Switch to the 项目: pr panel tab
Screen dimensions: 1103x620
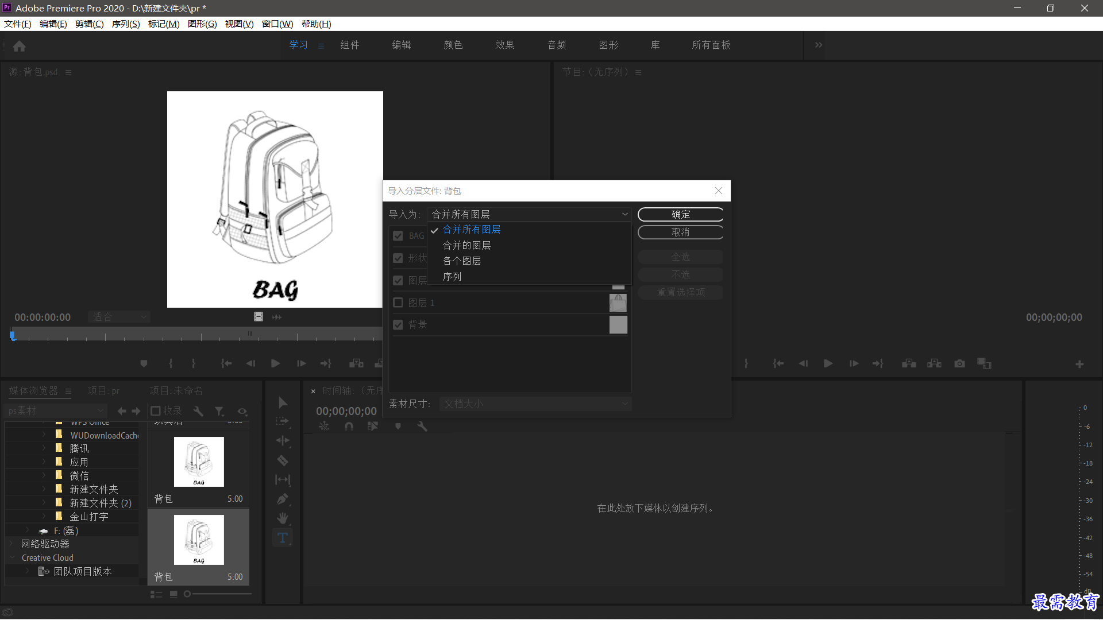click(103, 390)
